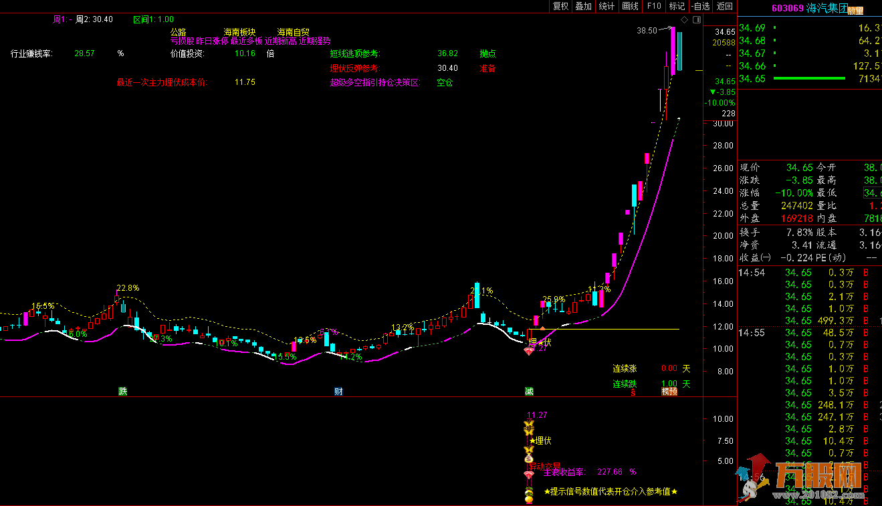Screen dimensions: 882x506
Task: Click the money bag signal icon
Action: (529, 459)
